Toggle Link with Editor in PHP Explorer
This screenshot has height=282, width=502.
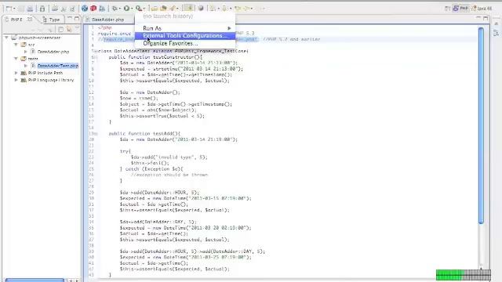(x=69, y=30)
